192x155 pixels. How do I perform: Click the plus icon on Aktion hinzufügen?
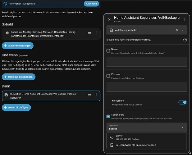click(x=5, y=108)
